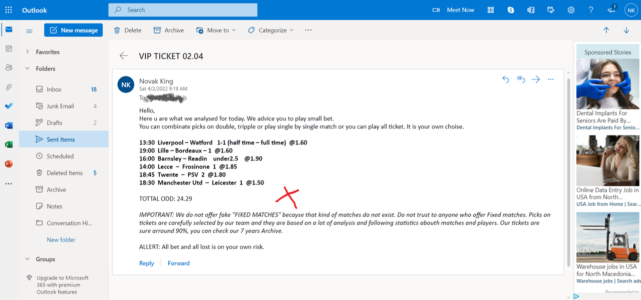Launch Excel from the left rail
This screenshot has width=641, height=300.
point(9,144)
